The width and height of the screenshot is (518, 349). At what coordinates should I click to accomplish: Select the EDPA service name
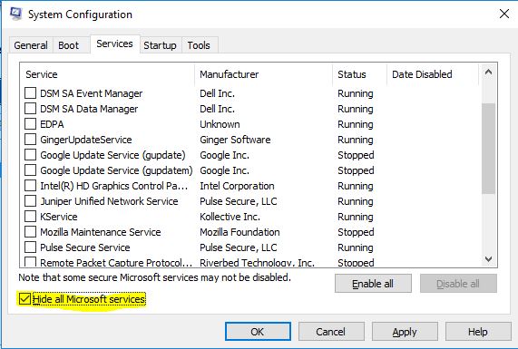coord(52,124)
